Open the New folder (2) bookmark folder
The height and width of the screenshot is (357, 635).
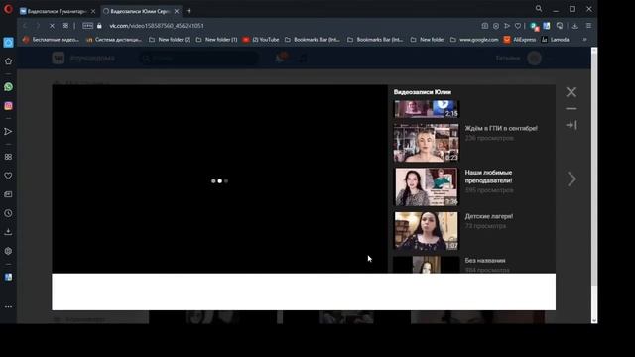pos(170,40)
